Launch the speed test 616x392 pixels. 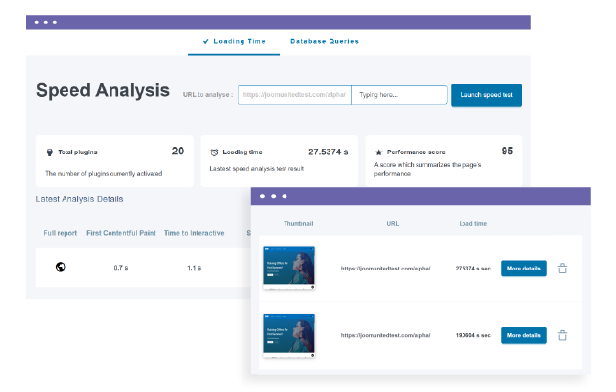point(486,95)
